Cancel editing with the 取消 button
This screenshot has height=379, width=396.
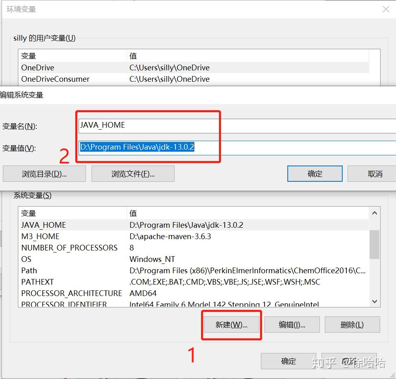click(375, 173)
